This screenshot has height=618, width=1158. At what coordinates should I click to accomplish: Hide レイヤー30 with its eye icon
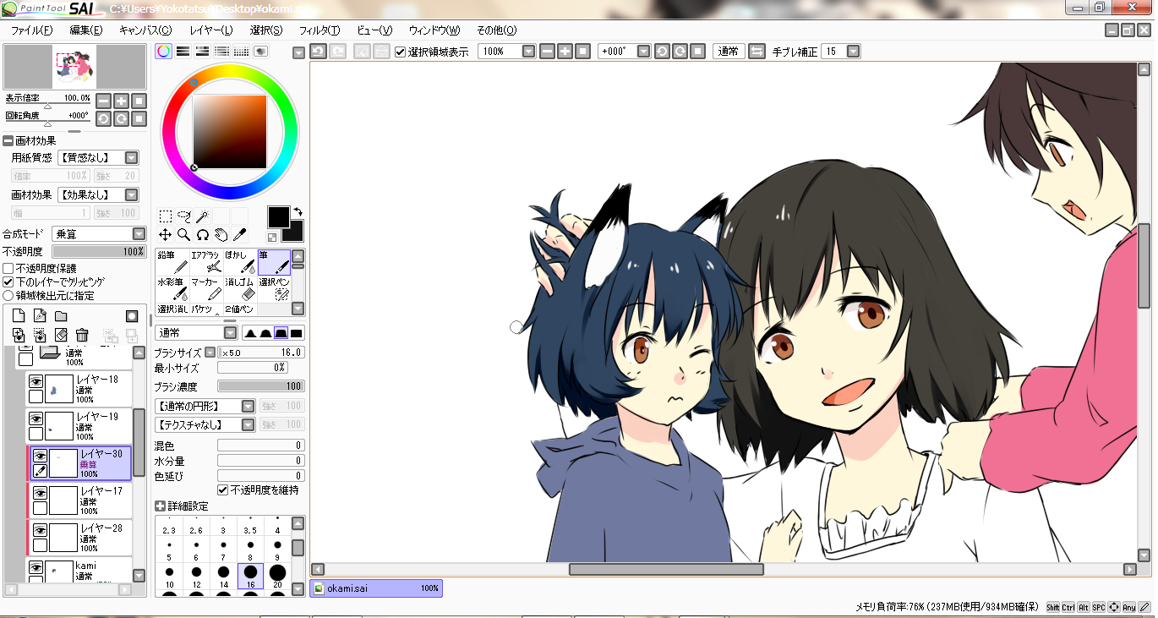(39, 457)
